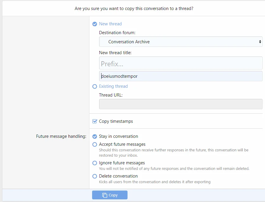This screenshot has width=265, height=202.
Task: Select the New thread radio button
Action: click(95, 24)
